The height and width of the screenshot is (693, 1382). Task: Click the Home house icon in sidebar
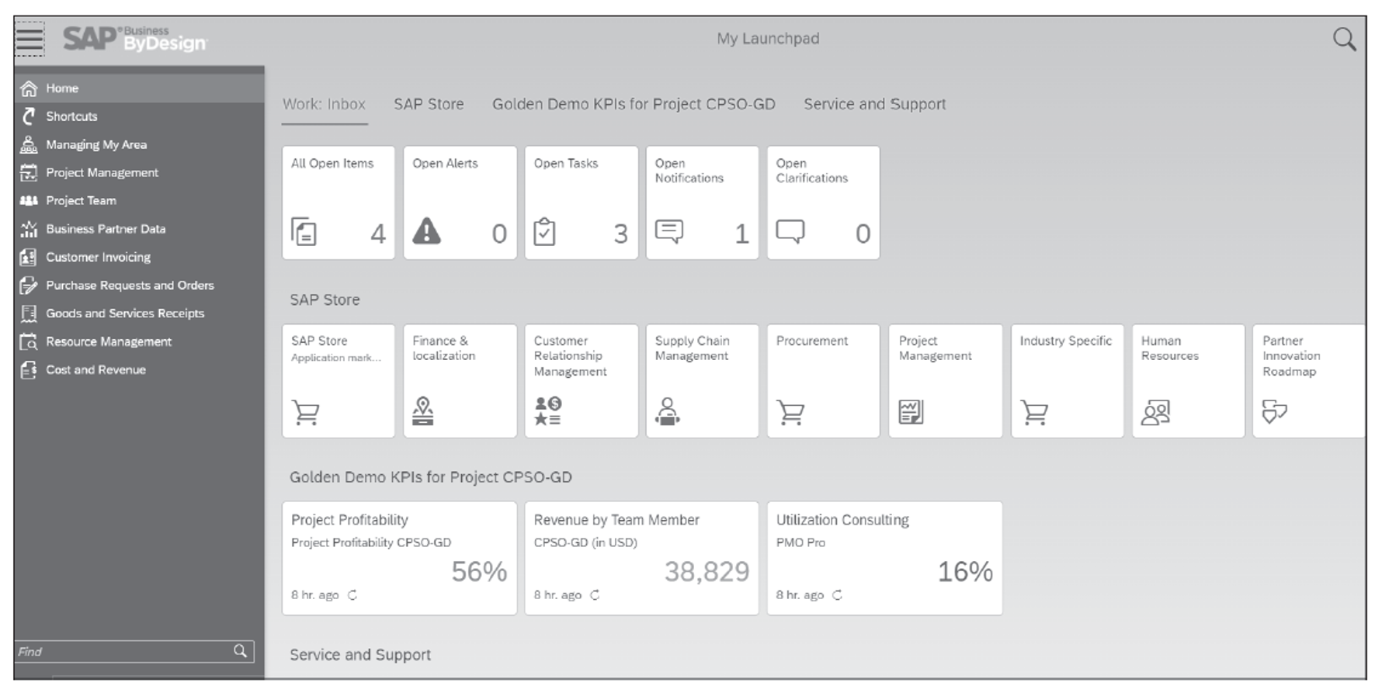(29, 88)
